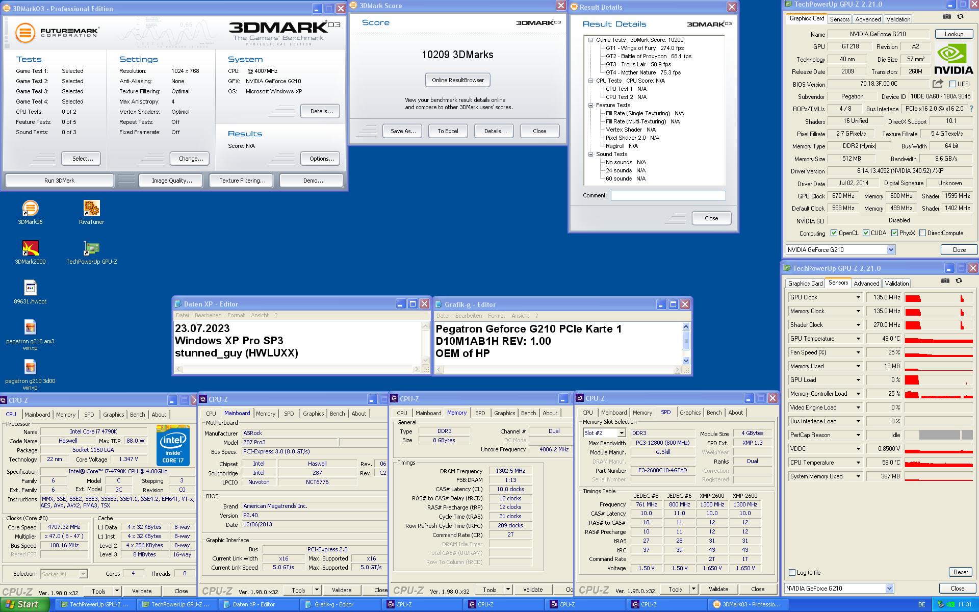This screenshot has width=979, height=612.
Task: Collapse the Game Tests tree node
Action: [590, 40]
